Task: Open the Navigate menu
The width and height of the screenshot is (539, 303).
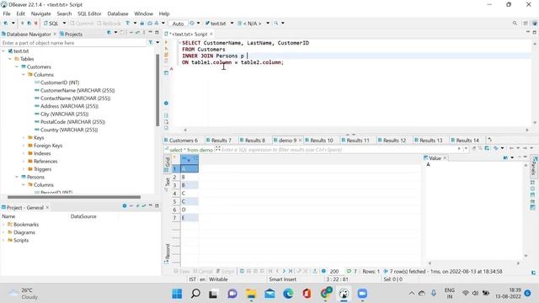Action: coord(41,13)
